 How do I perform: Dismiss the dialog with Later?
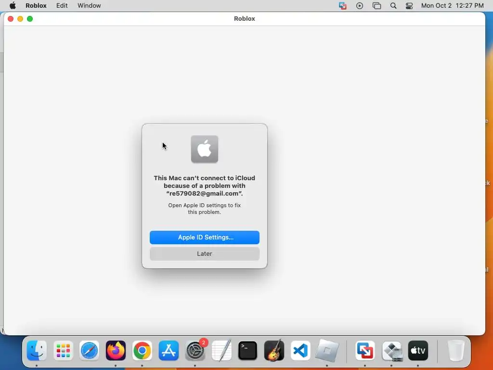pos(204,253)
